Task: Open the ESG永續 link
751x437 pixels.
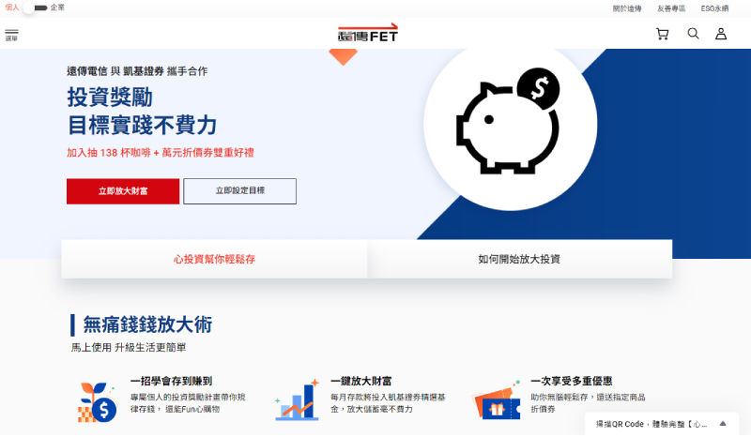Action: [x=714, y=8]
